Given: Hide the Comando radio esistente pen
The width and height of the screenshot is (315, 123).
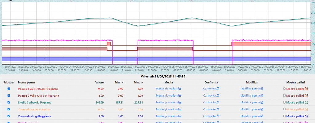Looking at the screenshot, I should [x=9, y=109].
